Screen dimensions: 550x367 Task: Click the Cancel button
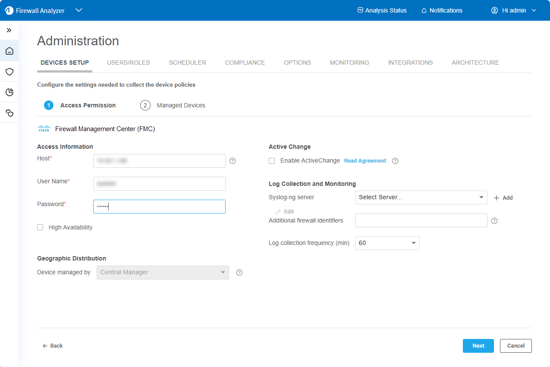click(x=515, y=346)
